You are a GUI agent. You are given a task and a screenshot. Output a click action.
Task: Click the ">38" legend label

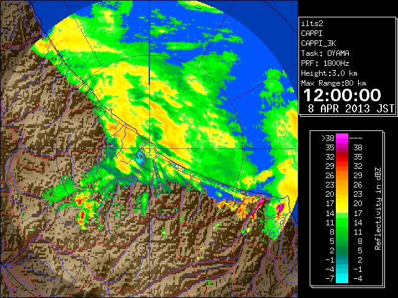328,138
